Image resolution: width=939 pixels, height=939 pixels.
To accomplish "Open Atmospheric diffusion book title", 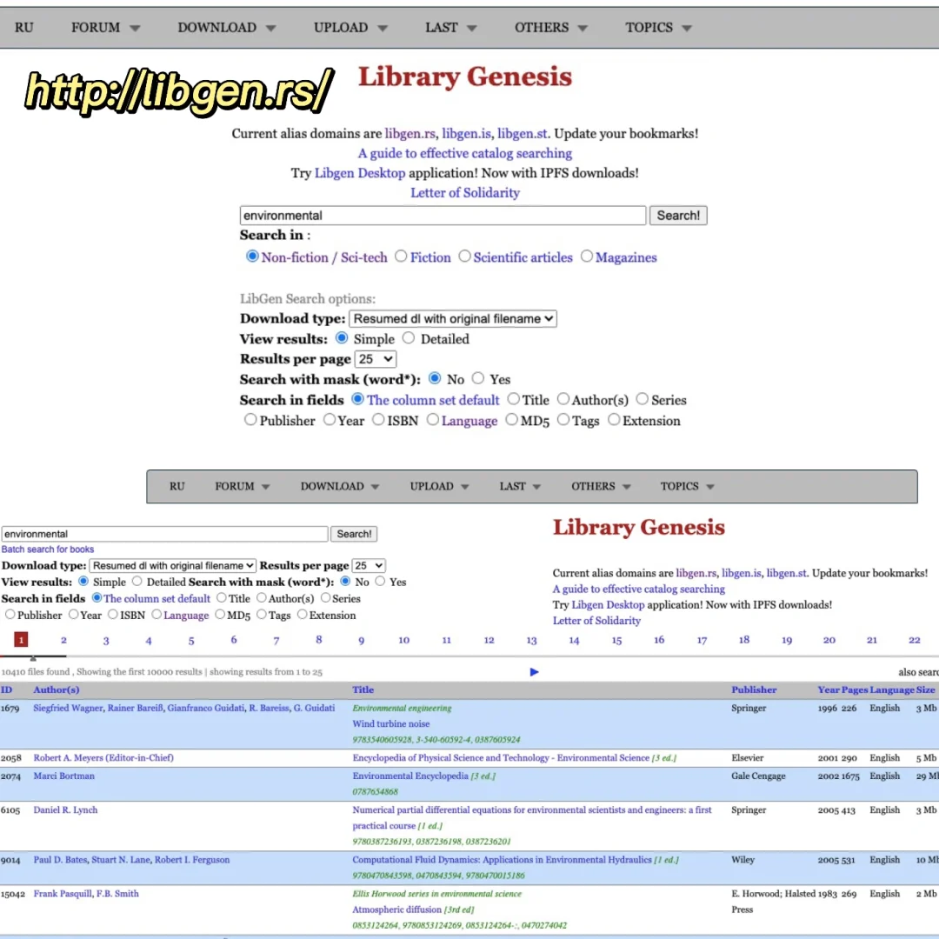I will pyautogui.click(x=396, y=909).
